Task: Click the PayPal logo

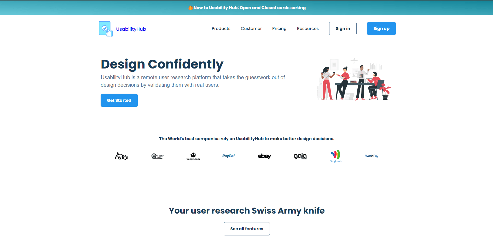Action: (x=229, y=156)
